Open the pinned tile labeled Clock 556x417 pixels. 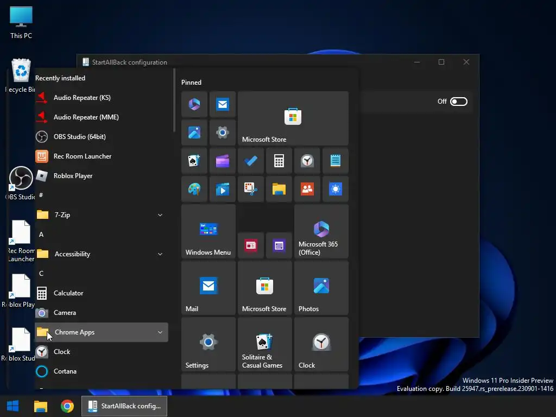(321, 344)
